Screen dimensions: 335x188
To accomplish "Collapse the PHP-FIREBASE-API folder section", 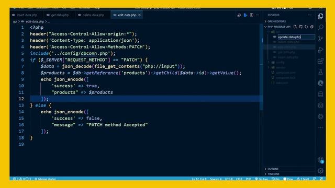I will (278, 27).
